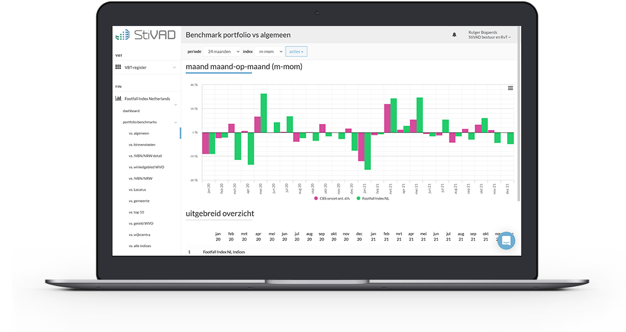The width and height of the screenshot is (626, 332).
Task: Open the index dropdown showing m-mom
Action: click(269, 51)
